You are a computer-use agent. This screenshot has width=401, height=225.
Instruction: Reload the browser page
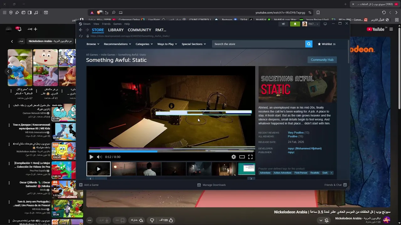tap(384, 12)
